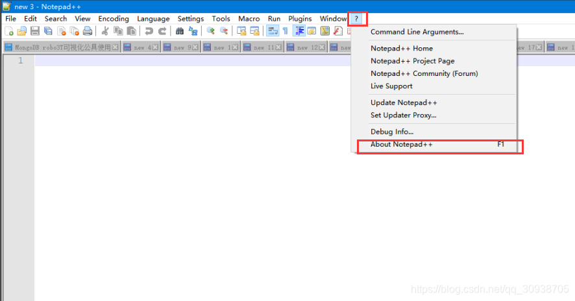Click the Redo arrow icon
Screen dimensions: 575x301
[x=162, y=31]
